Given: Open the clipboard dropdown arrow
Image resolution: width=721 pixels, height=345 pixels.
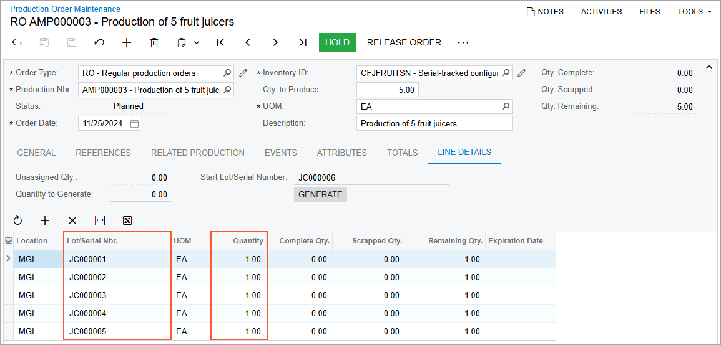Looking at the screenshot, I should pos(197,42).
